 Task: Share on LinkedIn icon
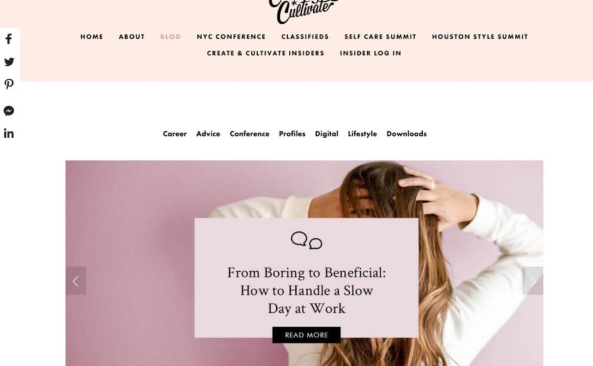[9, 134]
